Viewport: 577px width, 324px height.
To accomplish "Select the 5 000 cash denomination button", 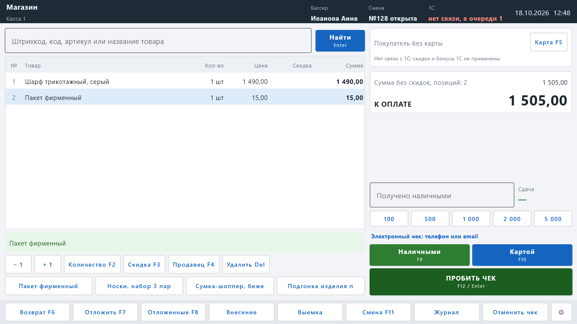I will click(553, 219).
